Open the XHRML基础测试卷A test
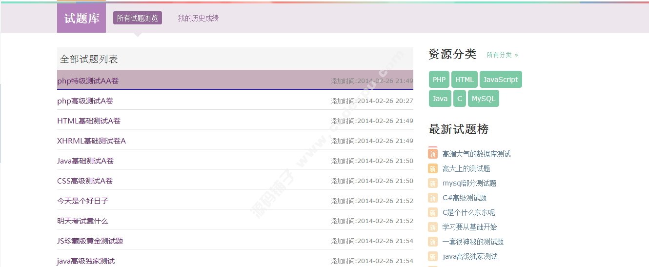 point(91,141)
